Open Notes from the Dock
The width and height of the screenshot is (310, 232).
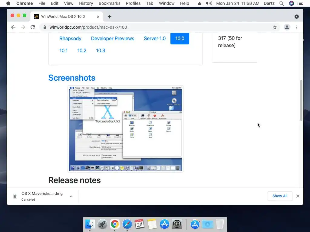pyautogui.click(x=152, y=224)
